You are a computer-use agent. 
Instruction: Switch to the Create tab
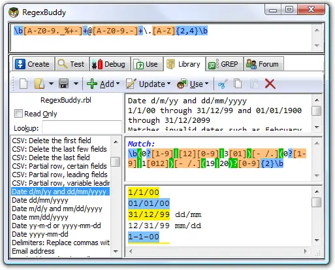[x=33, y=64]
